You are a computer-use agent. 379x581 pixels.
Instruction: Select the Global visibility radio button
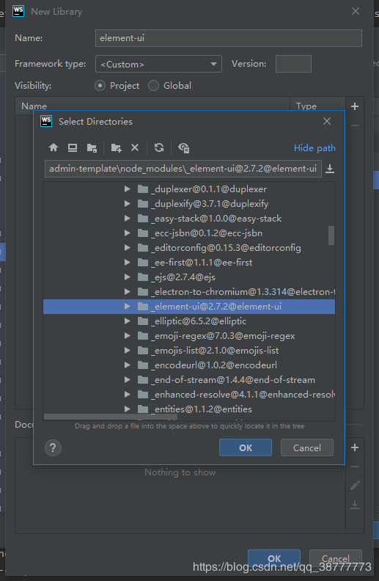[154, 86]
